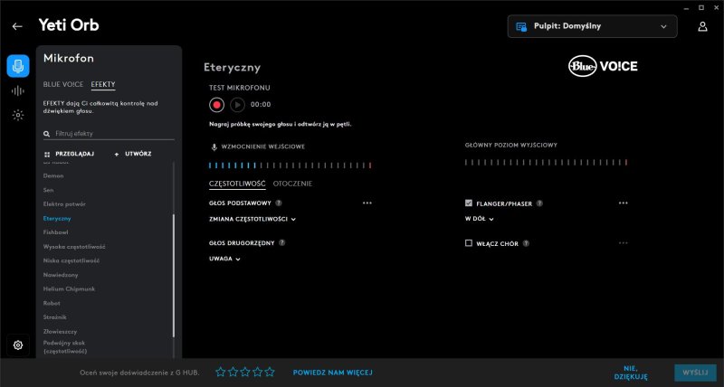Expand the W dół dropdown

[x=479, y=219]
